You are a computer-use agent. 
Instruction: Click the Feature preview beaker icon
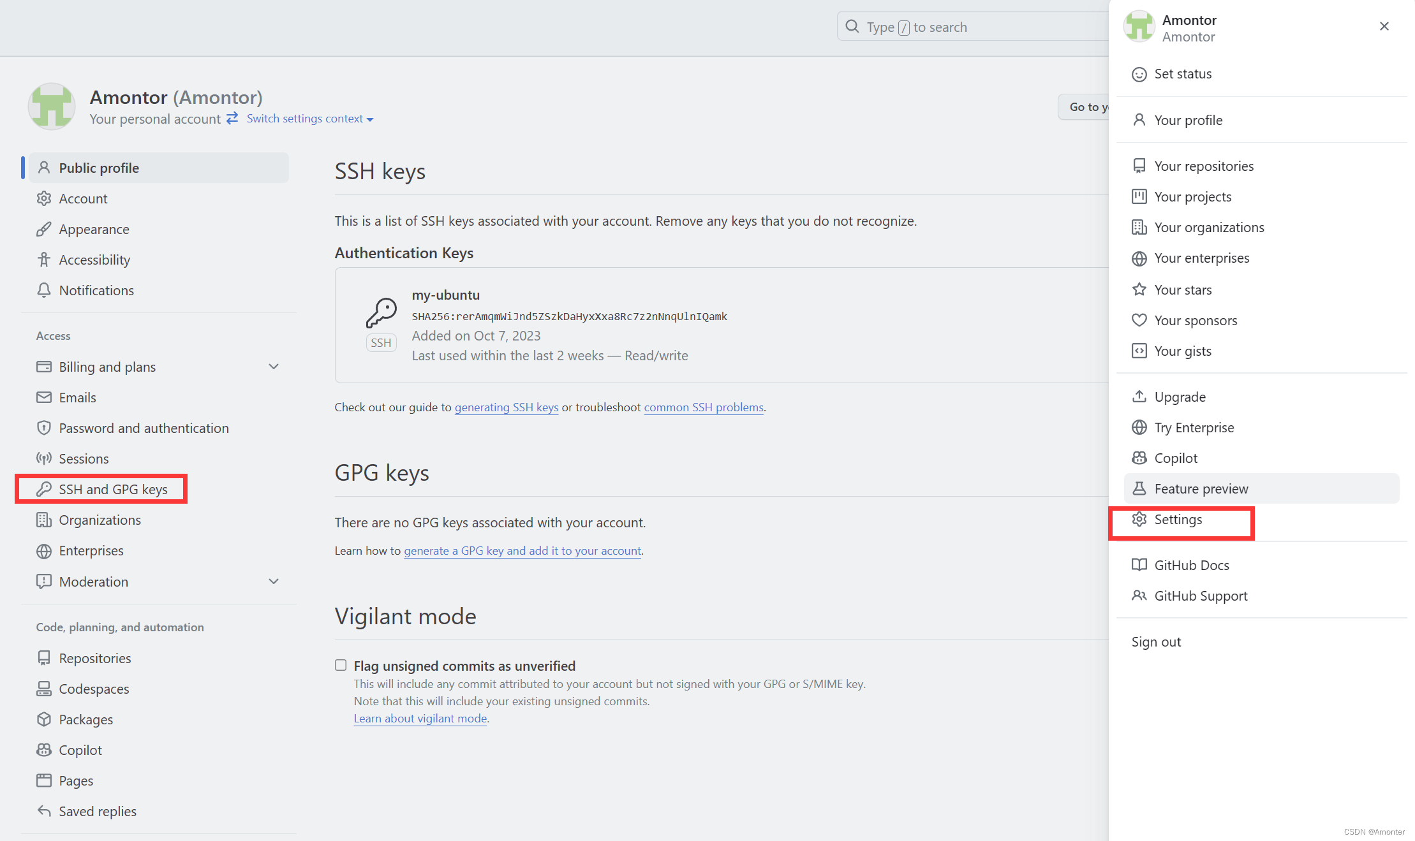click(1139, 488)
